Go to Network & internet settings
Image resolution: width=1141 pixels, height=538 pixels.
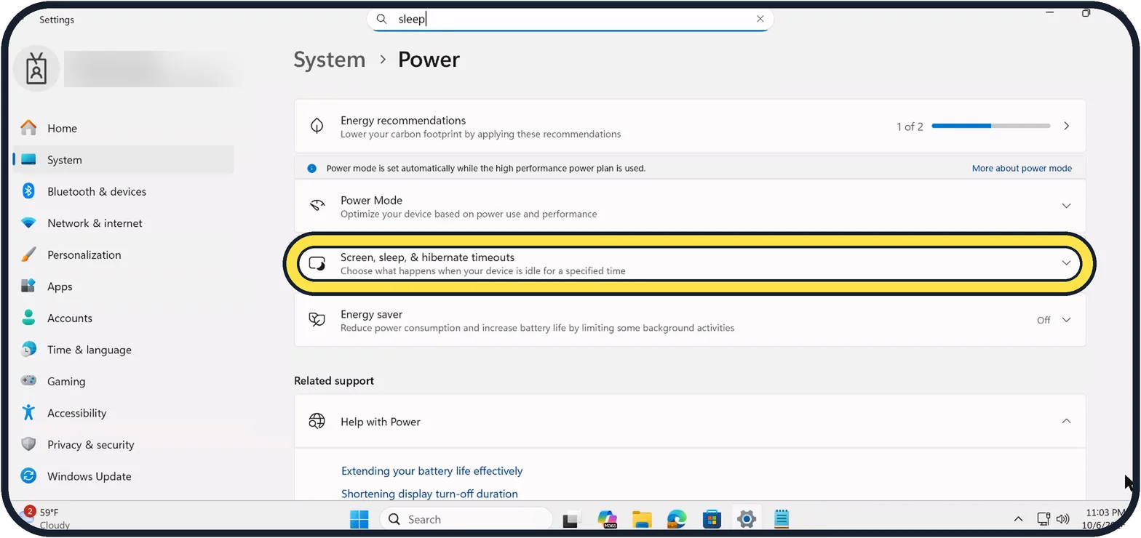coord(124,223)
